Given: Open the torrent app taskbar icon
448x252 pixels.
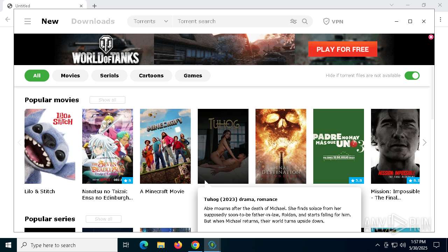Looking at the screenshot, I should pyautogui.click(x=212, y=245).
